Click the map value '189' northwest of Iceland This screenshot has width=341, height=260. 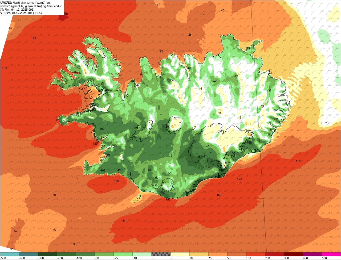(x=34, y=39)
